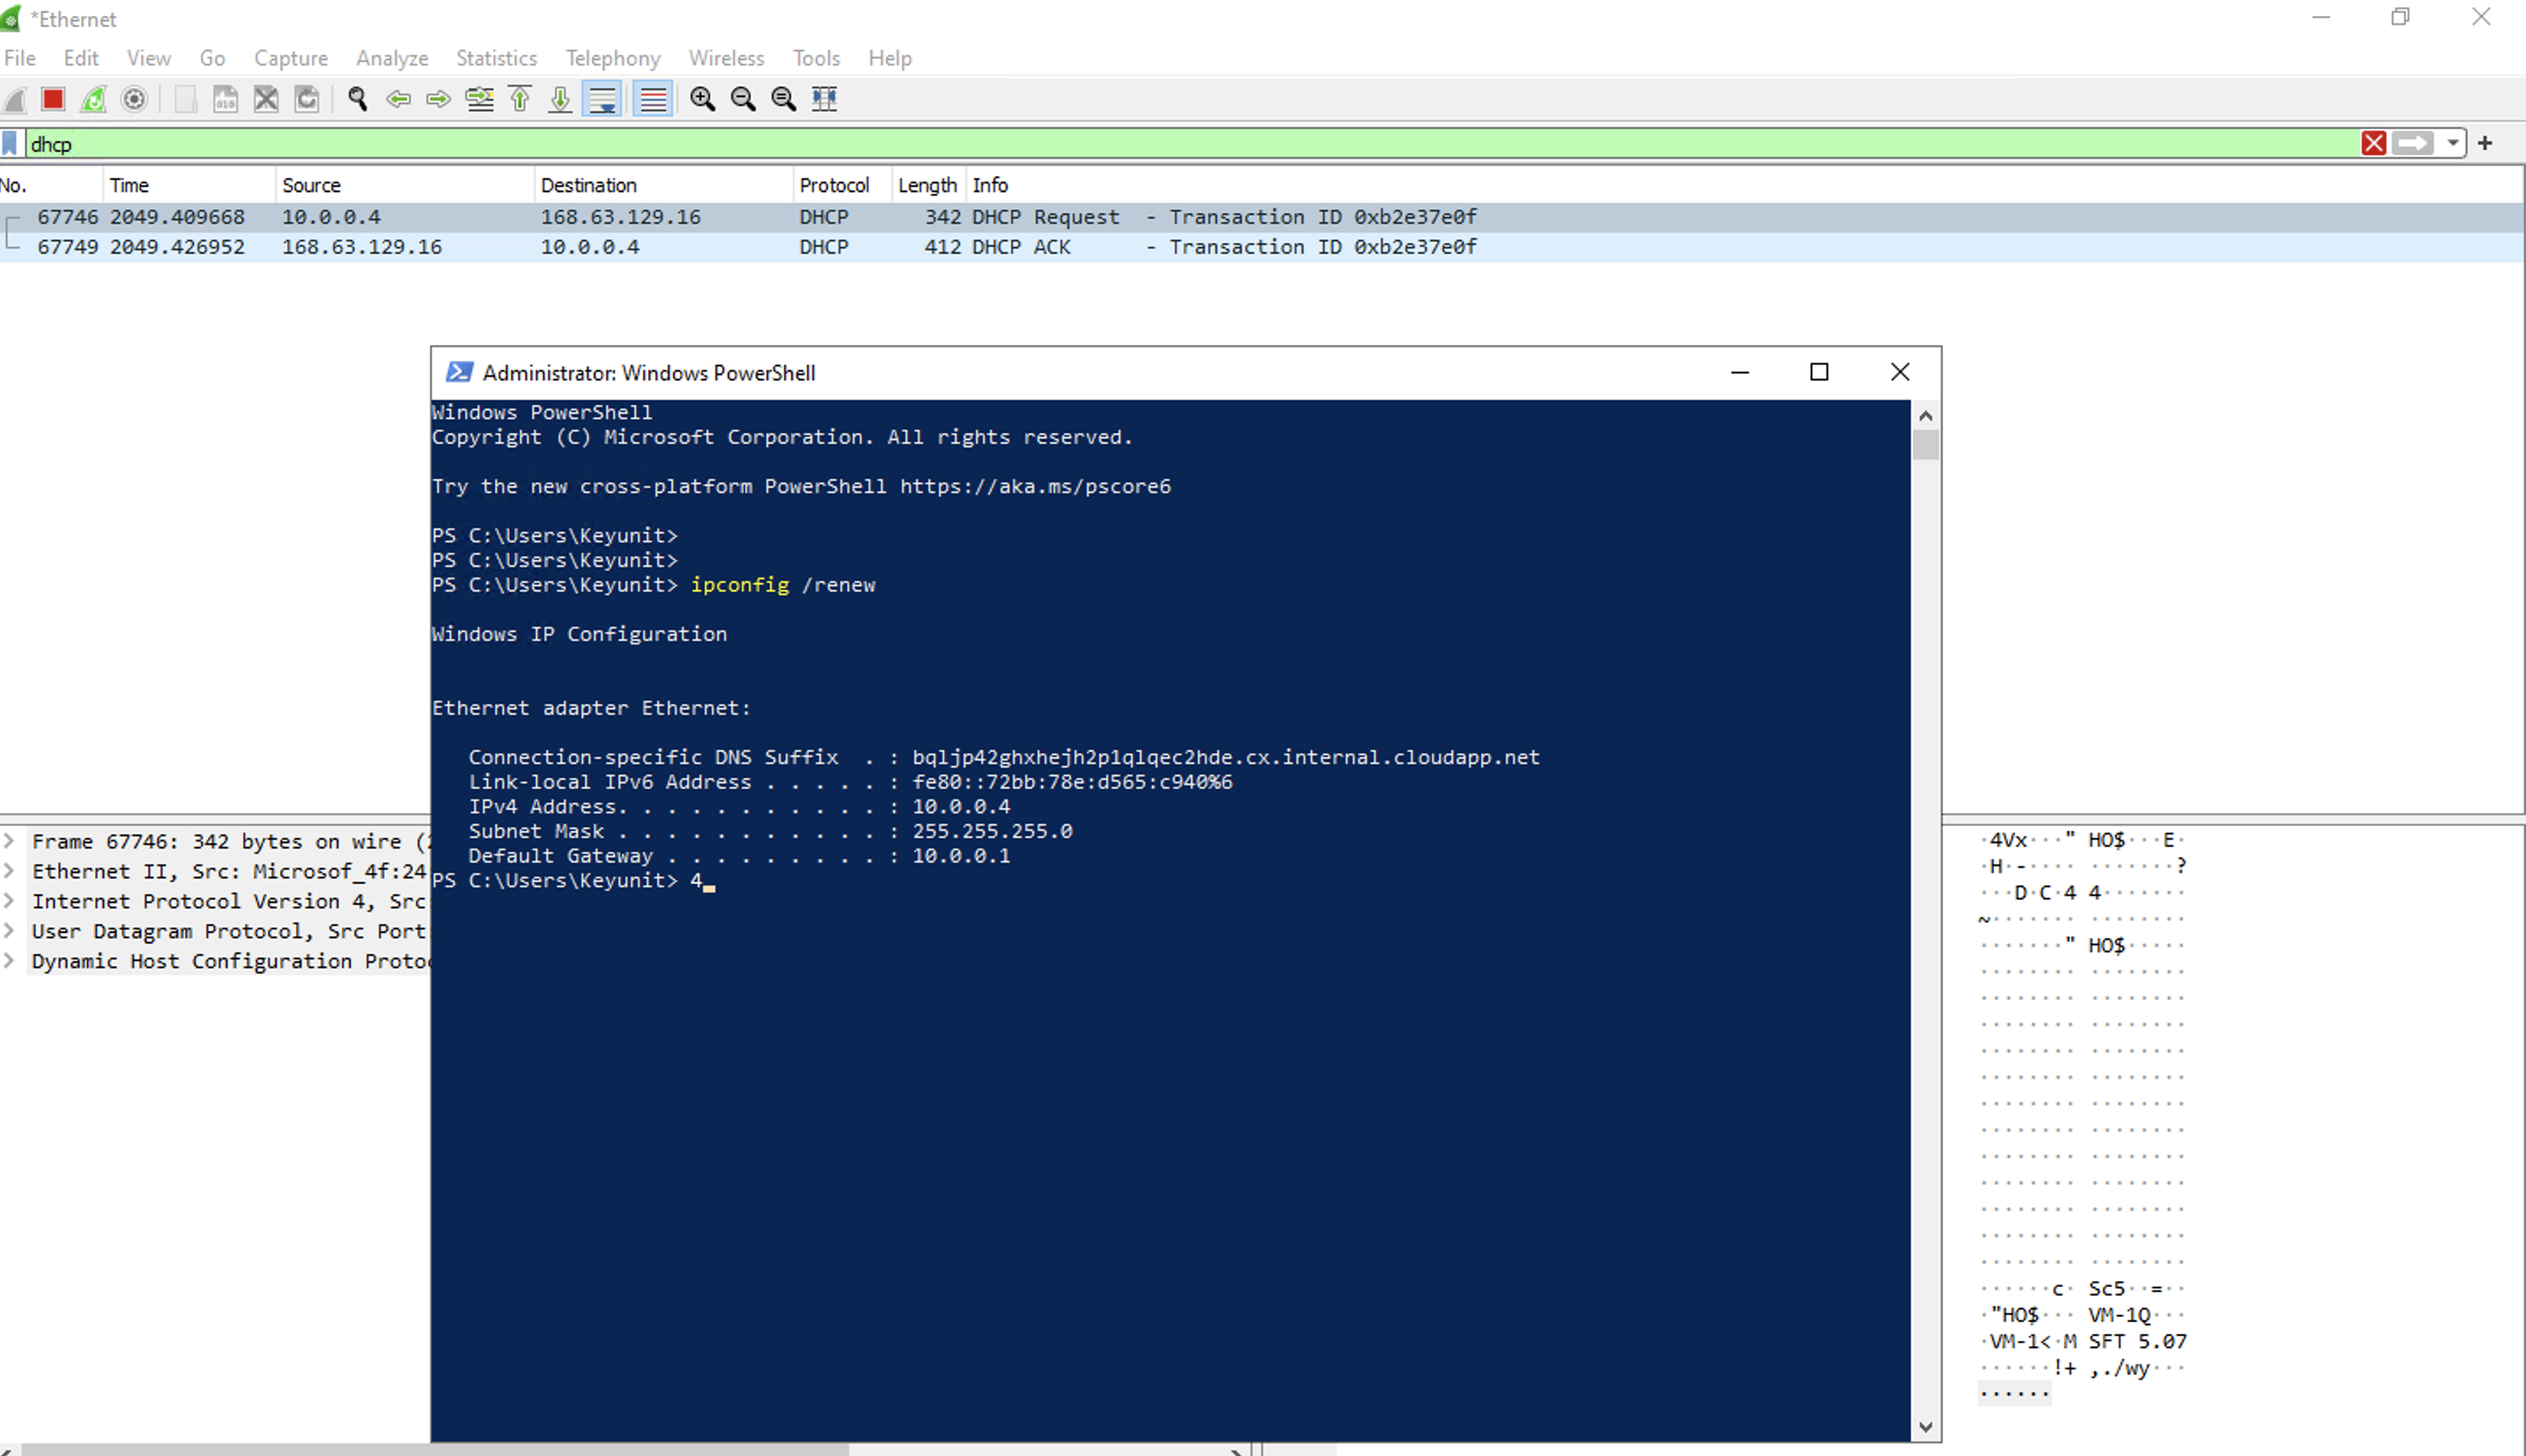Start a new capture with the shark fin icon
The width and height of the screenshot is (2526, 1456).
coord(14,99)
